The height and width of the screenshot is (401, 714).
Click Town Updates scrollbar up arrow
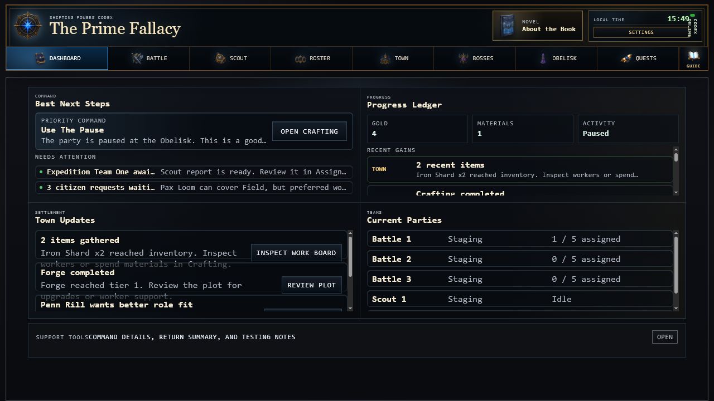[x=350, y=233]
